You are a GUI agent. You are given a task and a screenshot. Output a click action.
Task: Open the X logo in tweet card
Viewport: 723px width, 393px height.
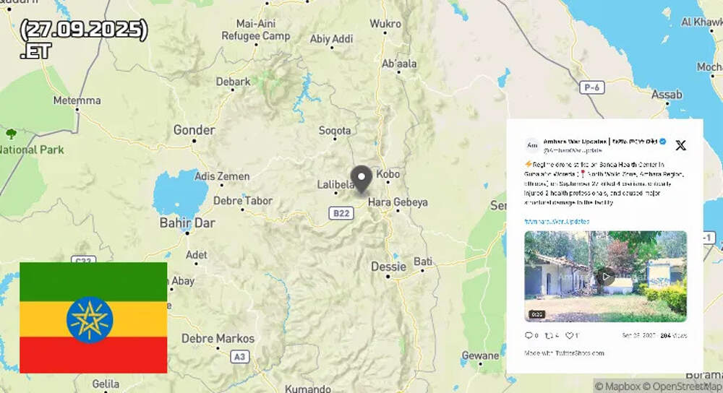coord(680,146)
